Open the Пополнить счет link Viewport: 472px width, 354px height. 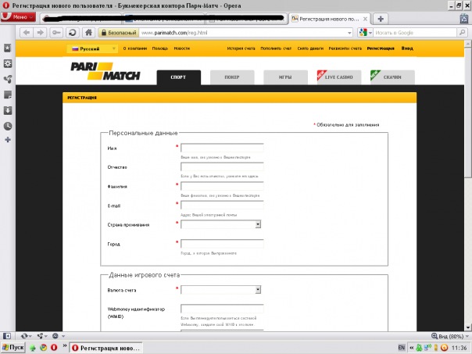pyautogui.click(x=276, y=48)
